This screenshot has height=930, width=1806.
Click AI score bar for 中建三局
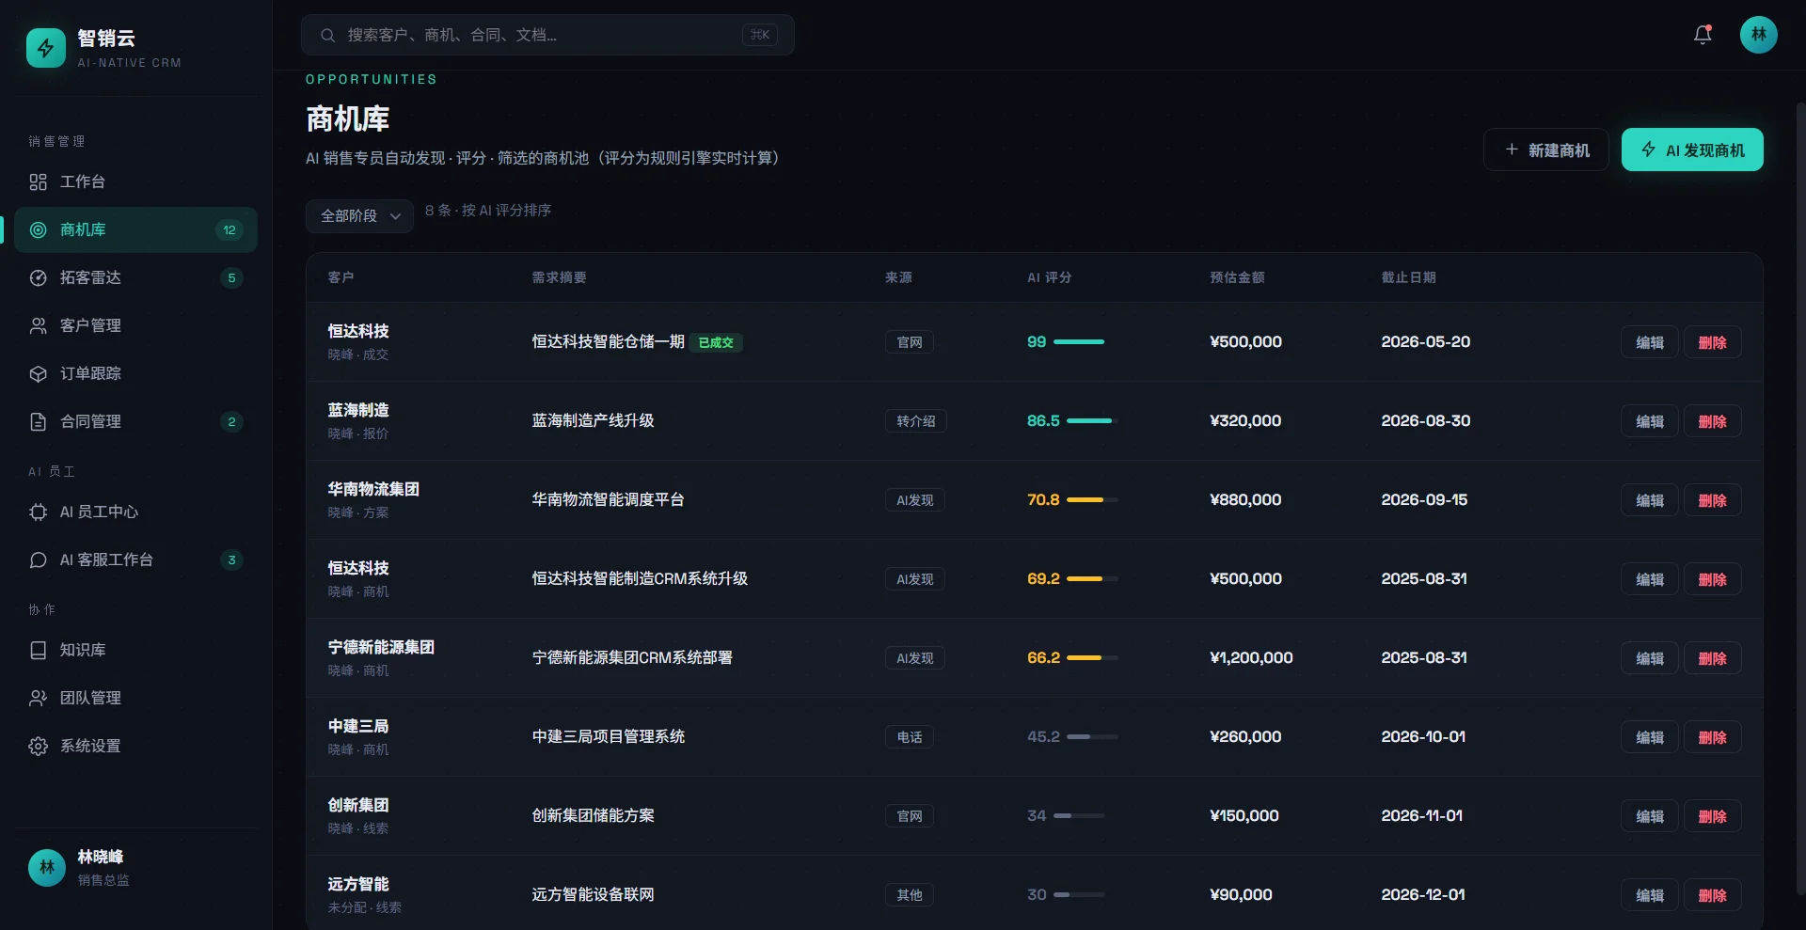[x=1092, y=737]
